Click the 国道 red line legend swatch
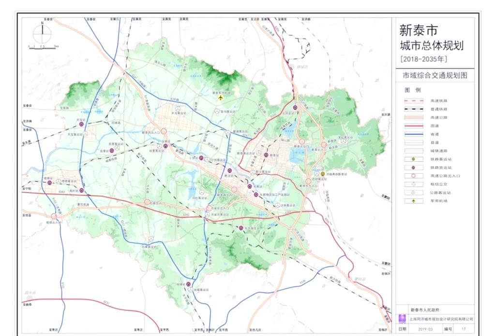Image resolution: width=496 pixels, height=336 pixels. (x=414, y=126)
